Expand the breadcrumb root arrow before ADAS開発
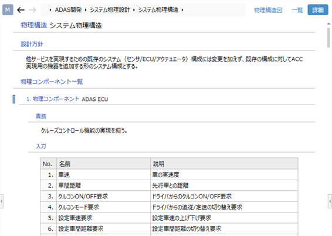332x236 pixels. tap(50, 10)
